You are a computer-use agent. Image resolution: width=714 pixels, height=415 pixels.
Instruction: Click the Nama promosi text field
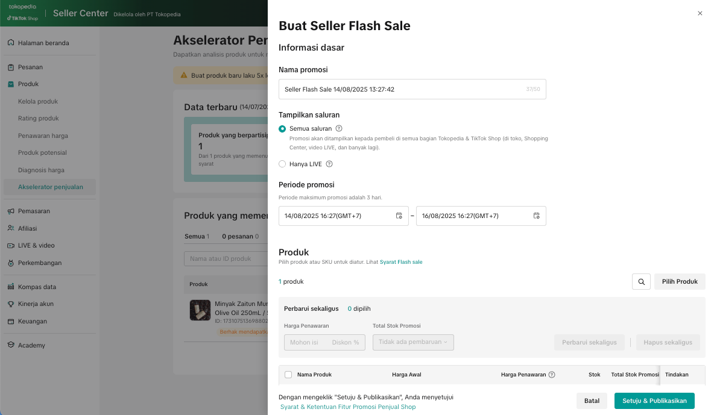pos(400,89)
